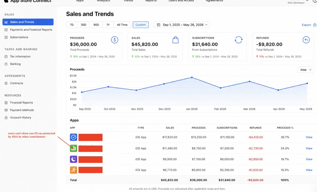Select the 1Y time range
Image resolution: width=317 pixels, height=192 pixels.
point(108,25)
